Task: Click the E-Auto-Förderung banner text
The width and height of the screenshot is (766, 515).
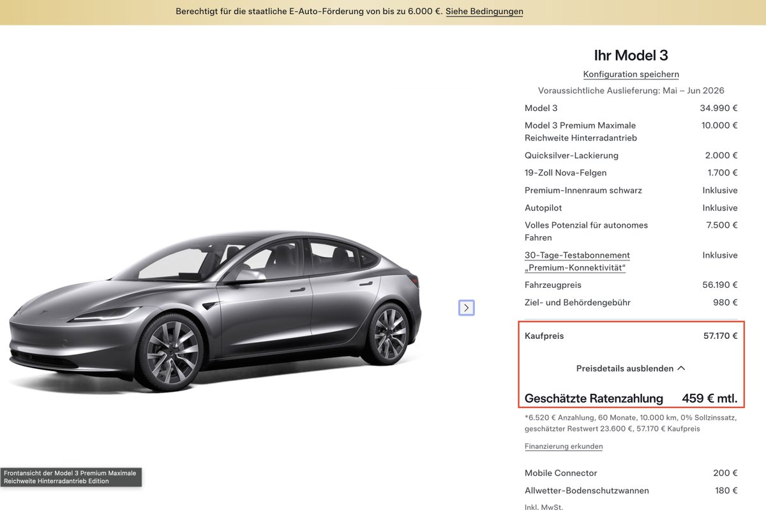Action: [x=309, y=11]
